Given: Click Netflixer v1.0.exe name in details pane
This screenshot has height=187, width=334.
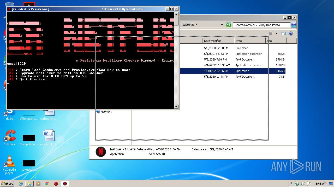Looking at the screenshot, I should pyautogui.click(x=123, y=149).
